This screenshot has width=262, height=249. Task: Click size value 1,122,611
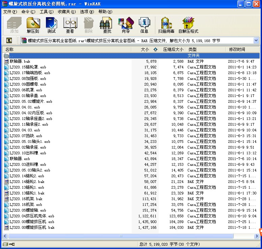147,216
